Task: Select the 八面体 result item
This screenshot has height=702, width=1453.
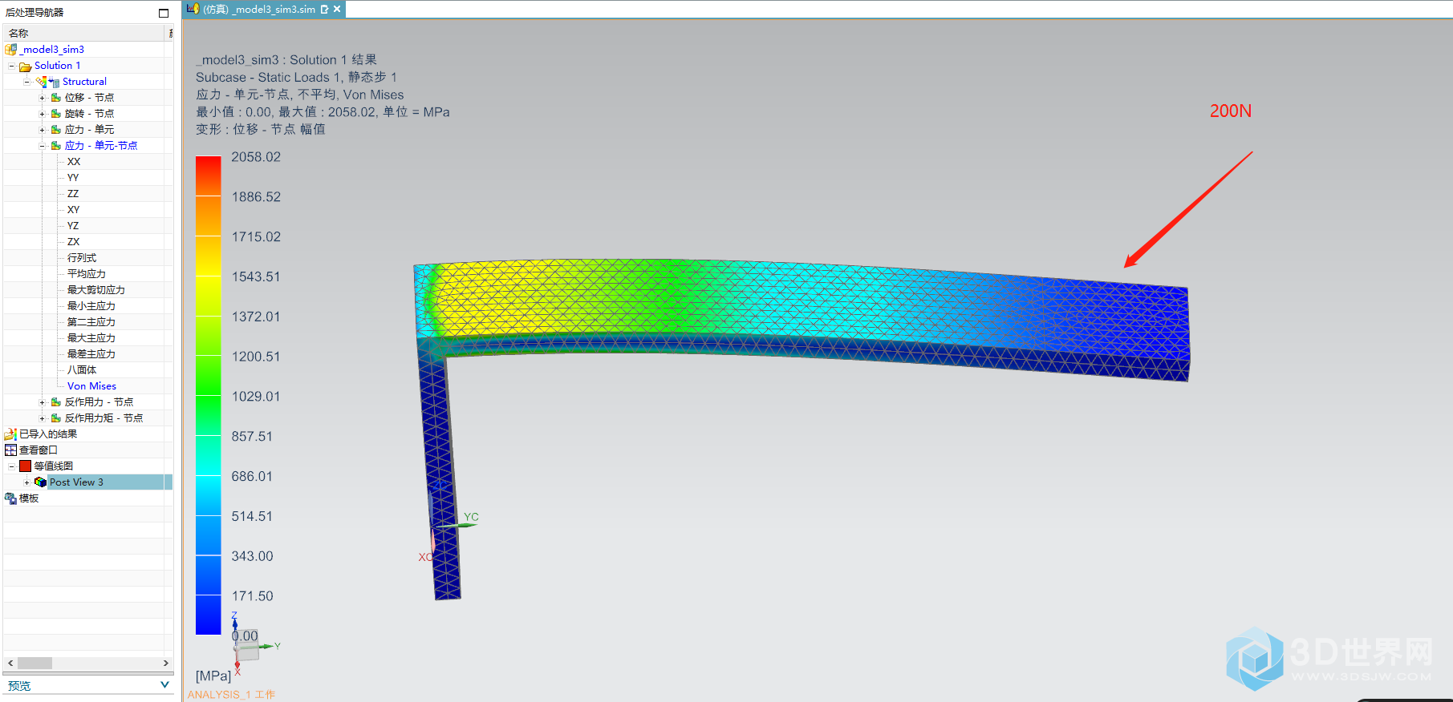Action: (x=82, y=370)
